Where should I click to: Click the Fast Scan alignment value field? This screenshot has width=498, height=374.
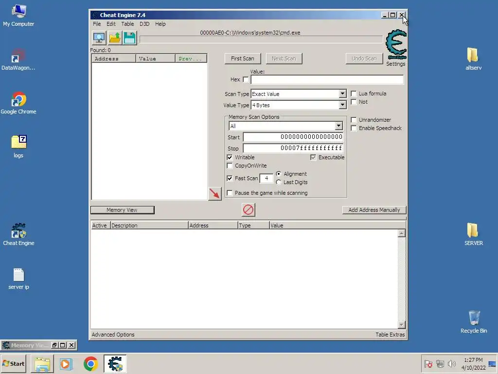click(267, 178)
